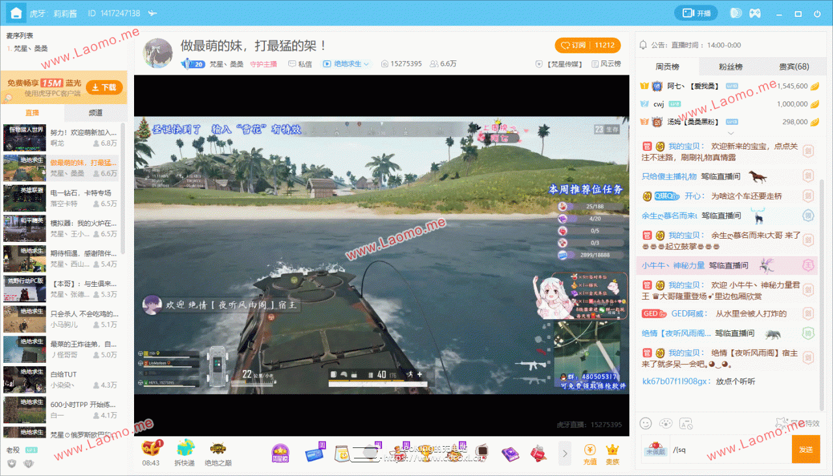Click the orange 发送 send button

tap(806, 449)
